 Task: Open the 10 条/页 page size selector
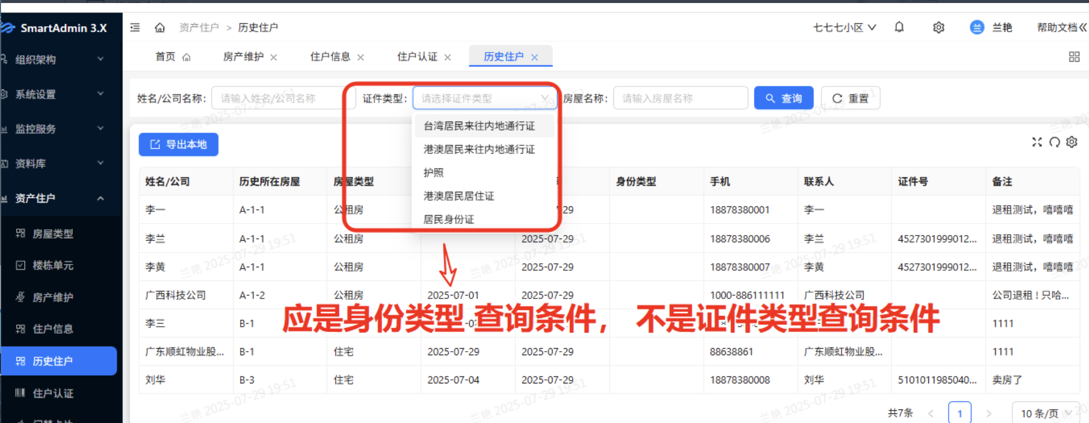coord(1045,413)
